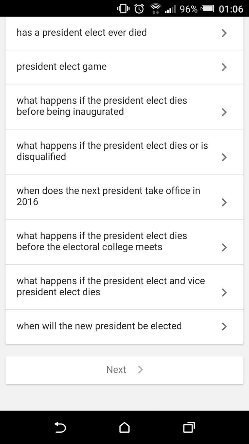Select 'when does the next president take office' search
This screenshot has width=249, height=444.
108,196
